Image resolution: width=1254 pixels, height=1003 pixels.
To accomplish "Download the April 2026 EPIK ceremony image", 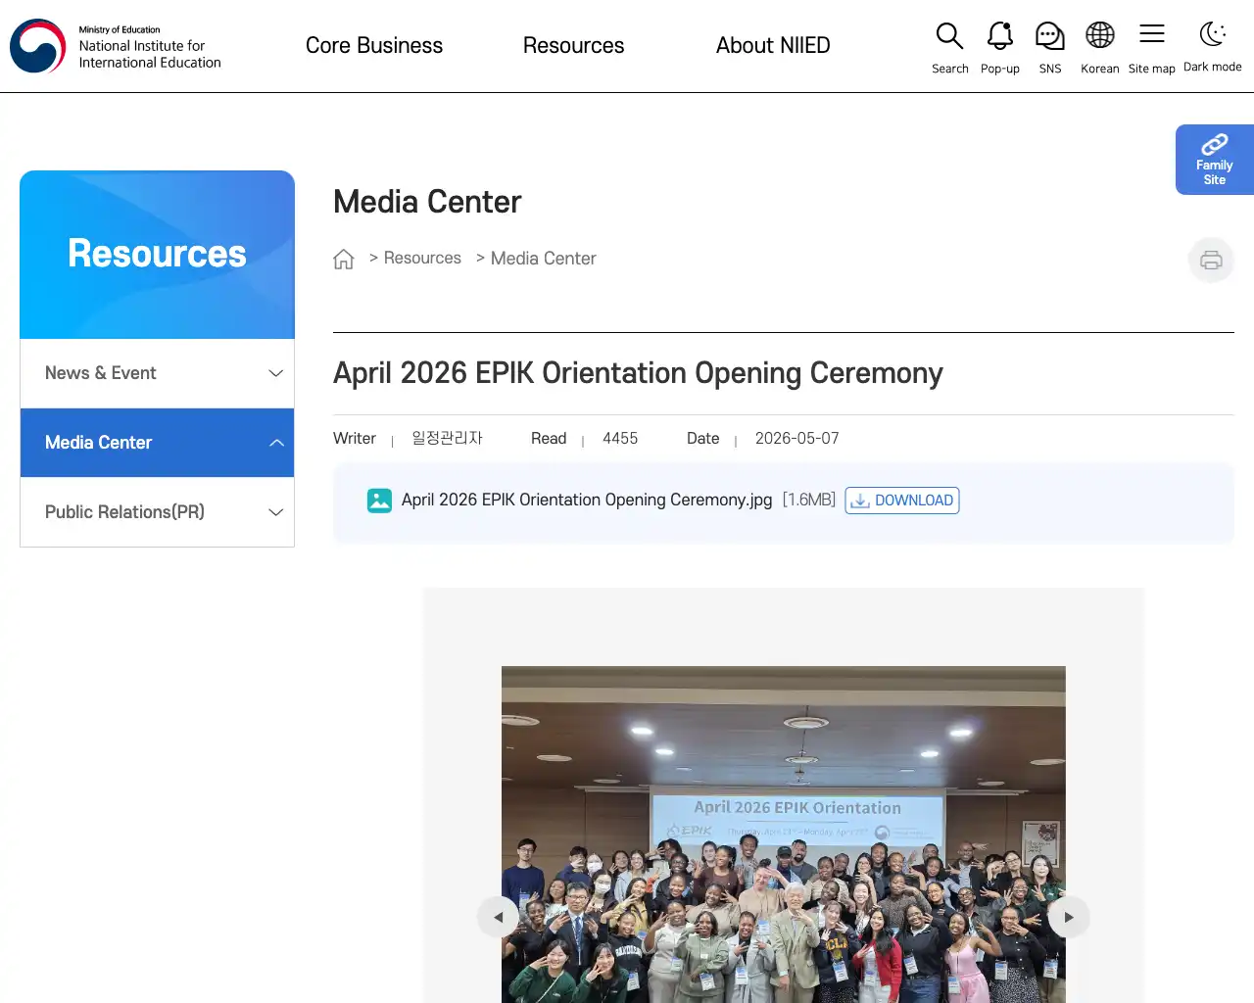I will click(x=902, y=501).
